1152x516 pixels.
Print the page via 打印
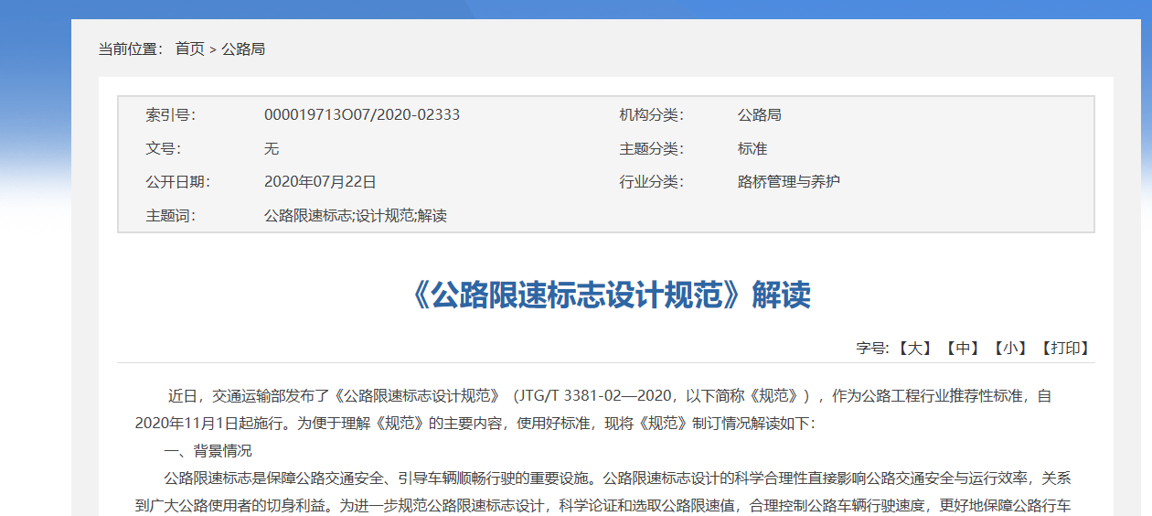coord(1067,348)
